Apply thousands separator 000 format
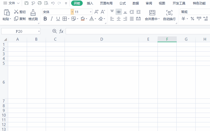The image size is (210, 131). tap(199, 19)
